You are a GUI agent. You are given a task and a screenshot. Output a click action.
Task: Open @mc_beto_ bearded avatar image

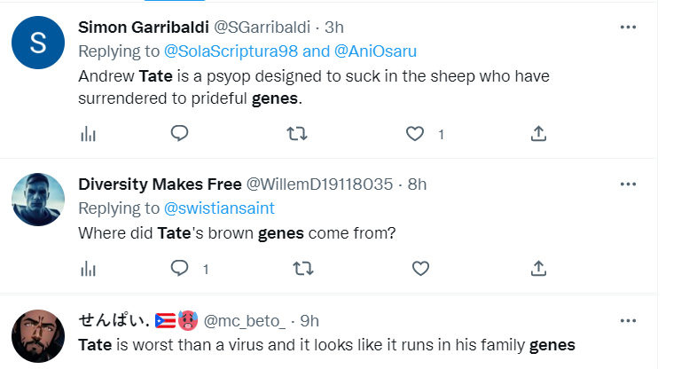38,336
